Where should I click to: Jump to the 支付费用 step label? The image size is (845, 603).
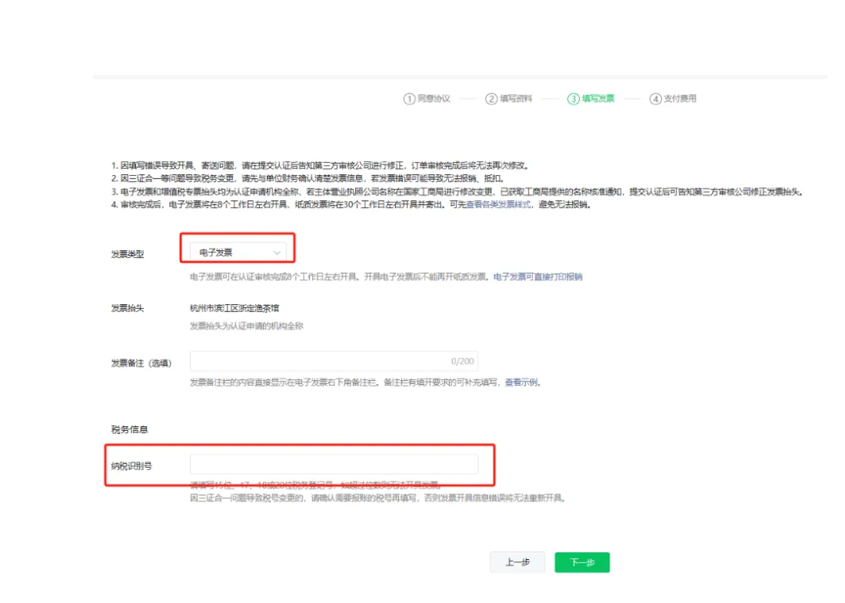pos(680,99)
